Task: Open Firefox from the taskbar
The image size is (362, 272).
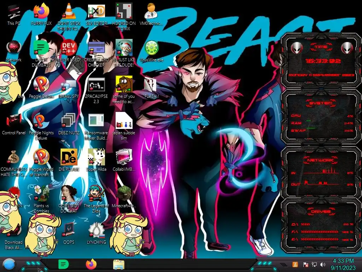Action: (91, 264)
